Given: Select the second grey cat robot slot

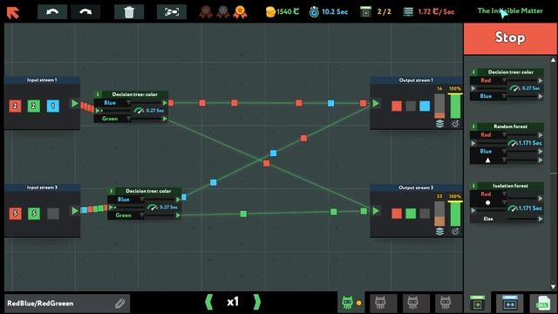Looking at the screenshot, I should pyautogui.click(x=381, y=303).
